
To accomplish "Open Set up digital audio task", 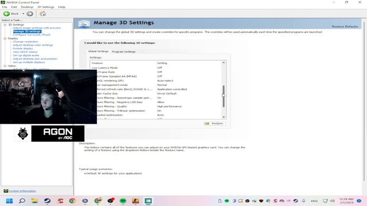I will (26, 56).
